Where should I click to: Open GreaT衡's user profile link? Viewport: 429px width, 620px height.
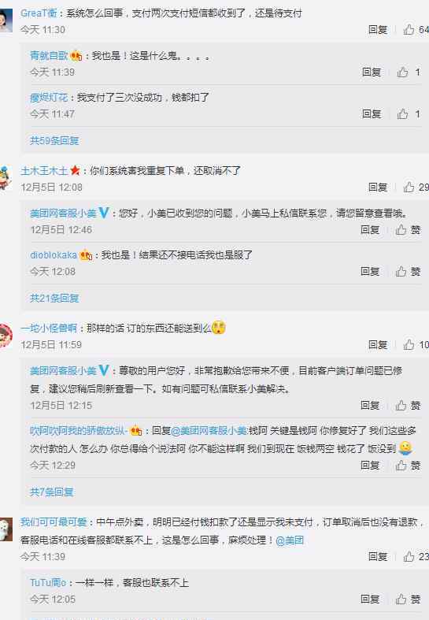(39, 13)
